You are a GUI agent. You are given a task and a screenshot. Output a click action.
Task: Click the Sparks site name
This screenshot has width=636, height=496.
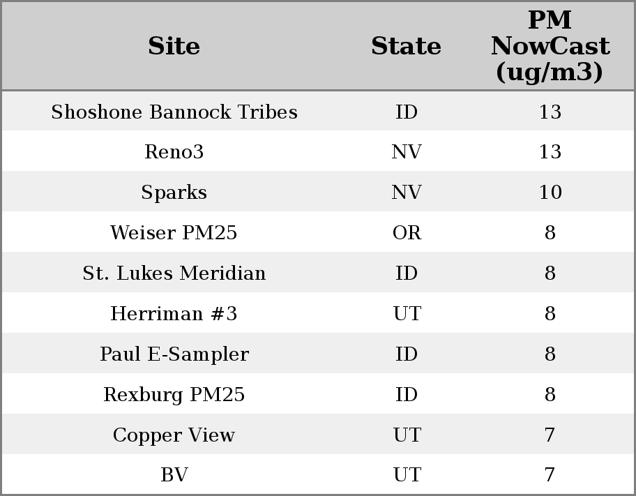point(174,193)
